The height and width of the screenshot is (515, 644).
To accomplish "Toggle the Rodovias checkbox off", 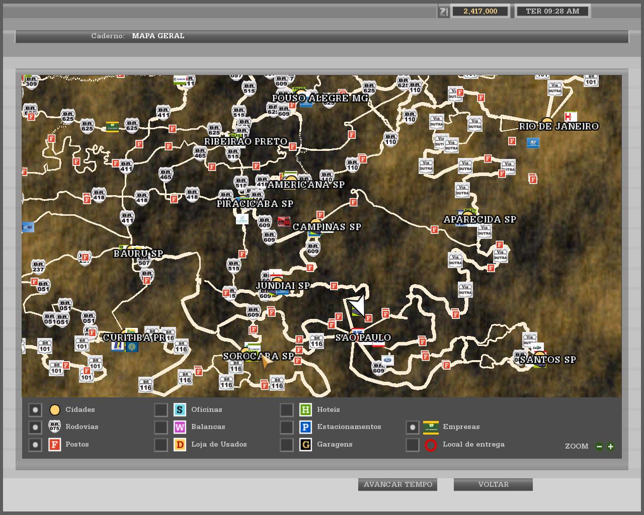I will click(x=35, y=427).
